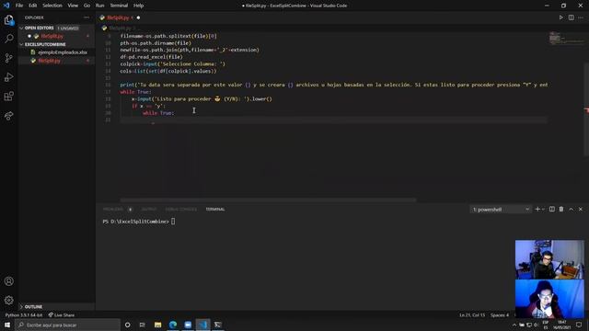Start Live Share from the status bar
The width and height of the screenshot is (589, 331).
62,314
